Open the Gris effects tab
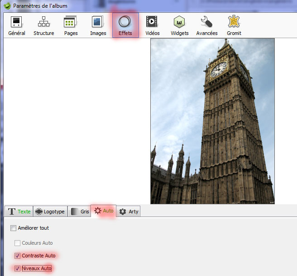 (x=80, y=212)
